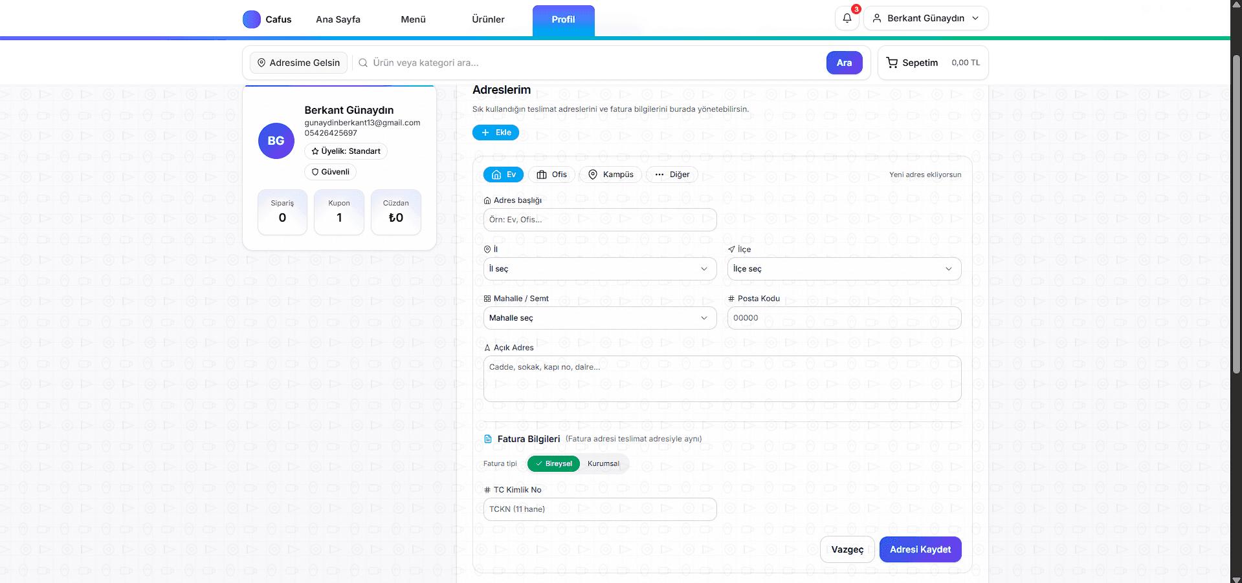Select Bireysel invoice type
Image resolution: width=1242 pixels, height=583 pixels.
[553, 463]
